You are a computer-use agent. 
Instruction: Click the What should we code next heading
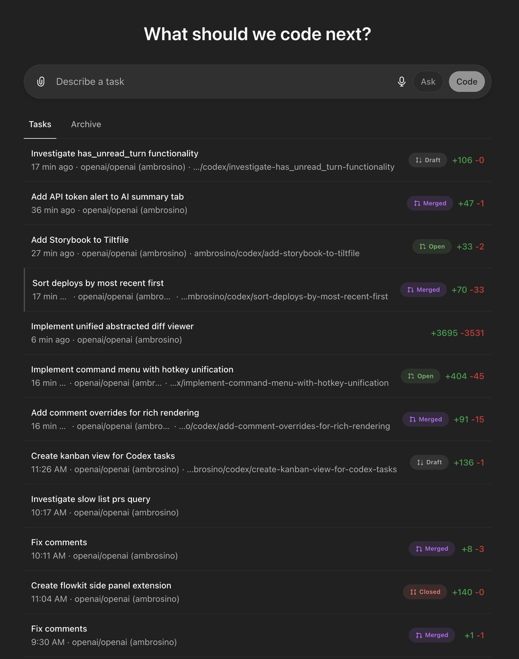pos(258,35)
